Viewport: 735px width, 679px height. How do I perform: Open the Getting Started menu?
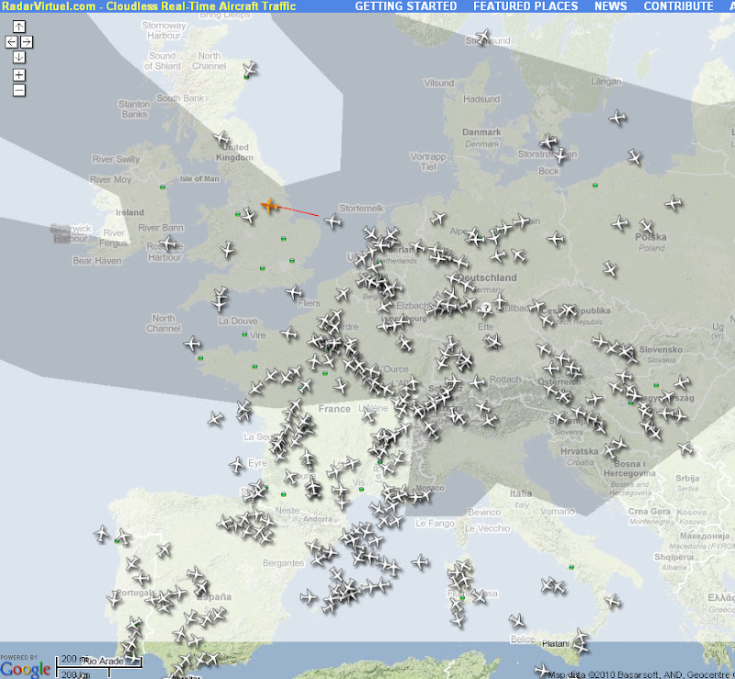405,6
